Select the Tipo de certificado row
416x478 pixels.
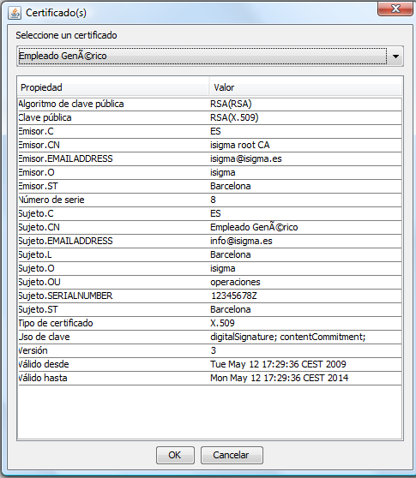point(210,323)
